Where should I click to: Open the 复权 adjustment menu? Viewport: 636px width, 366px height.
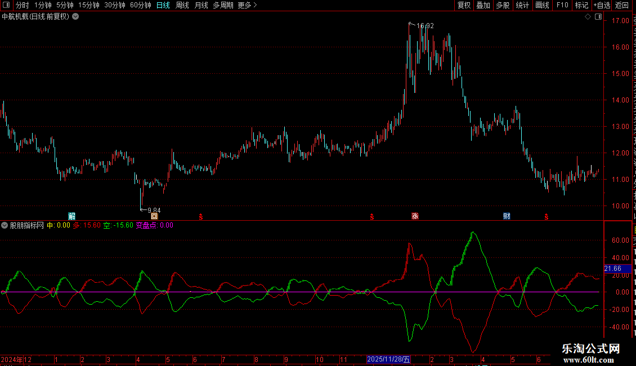click(x=464, y=5)
